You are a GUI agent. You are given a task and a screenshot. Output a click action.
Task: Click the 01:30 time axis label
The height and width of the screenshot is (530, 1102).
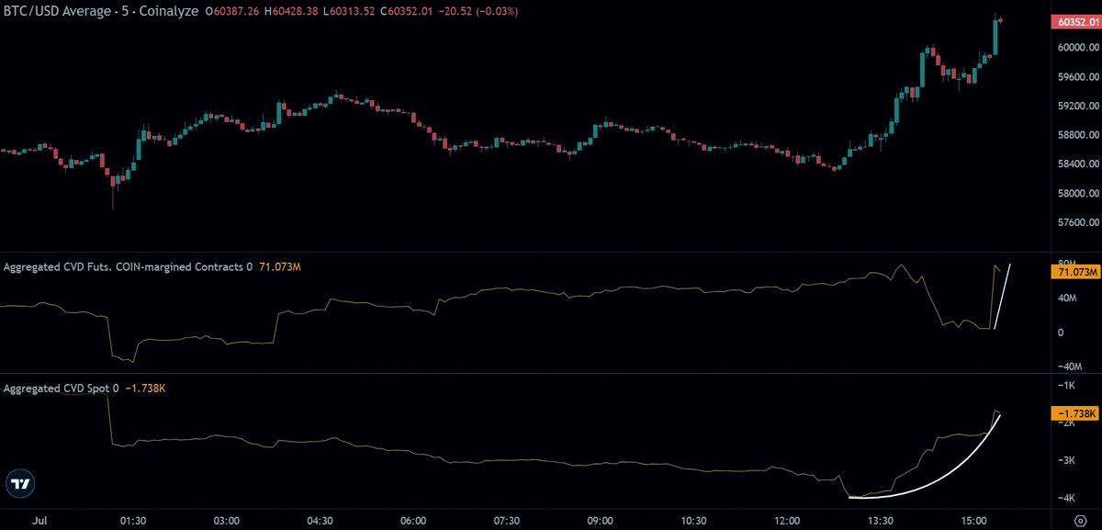[133, 520]
